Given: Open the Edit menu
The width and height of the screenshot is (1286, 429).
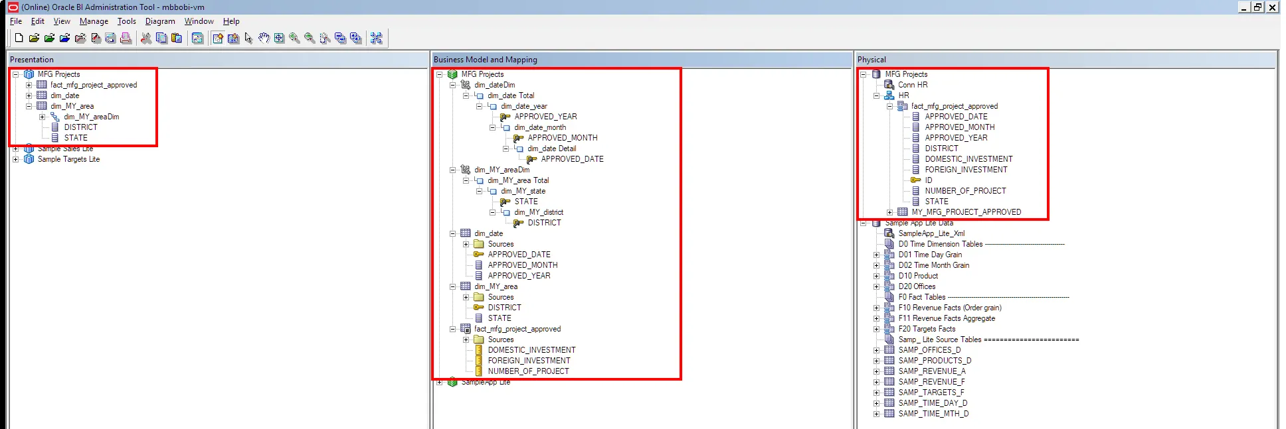Looking at the screenshot, I should (38, 21).
